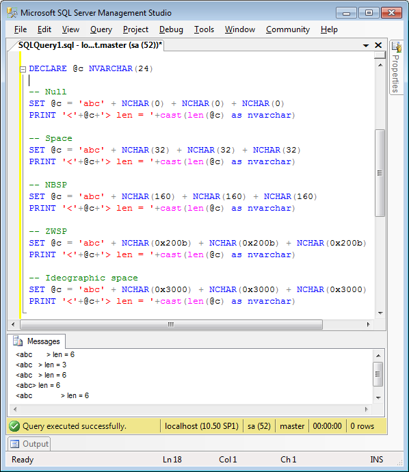This screenshot has height=472, width=409.
Task: Click editor horizontal scrollbar right arrow
Action: [x=369, y=324]
